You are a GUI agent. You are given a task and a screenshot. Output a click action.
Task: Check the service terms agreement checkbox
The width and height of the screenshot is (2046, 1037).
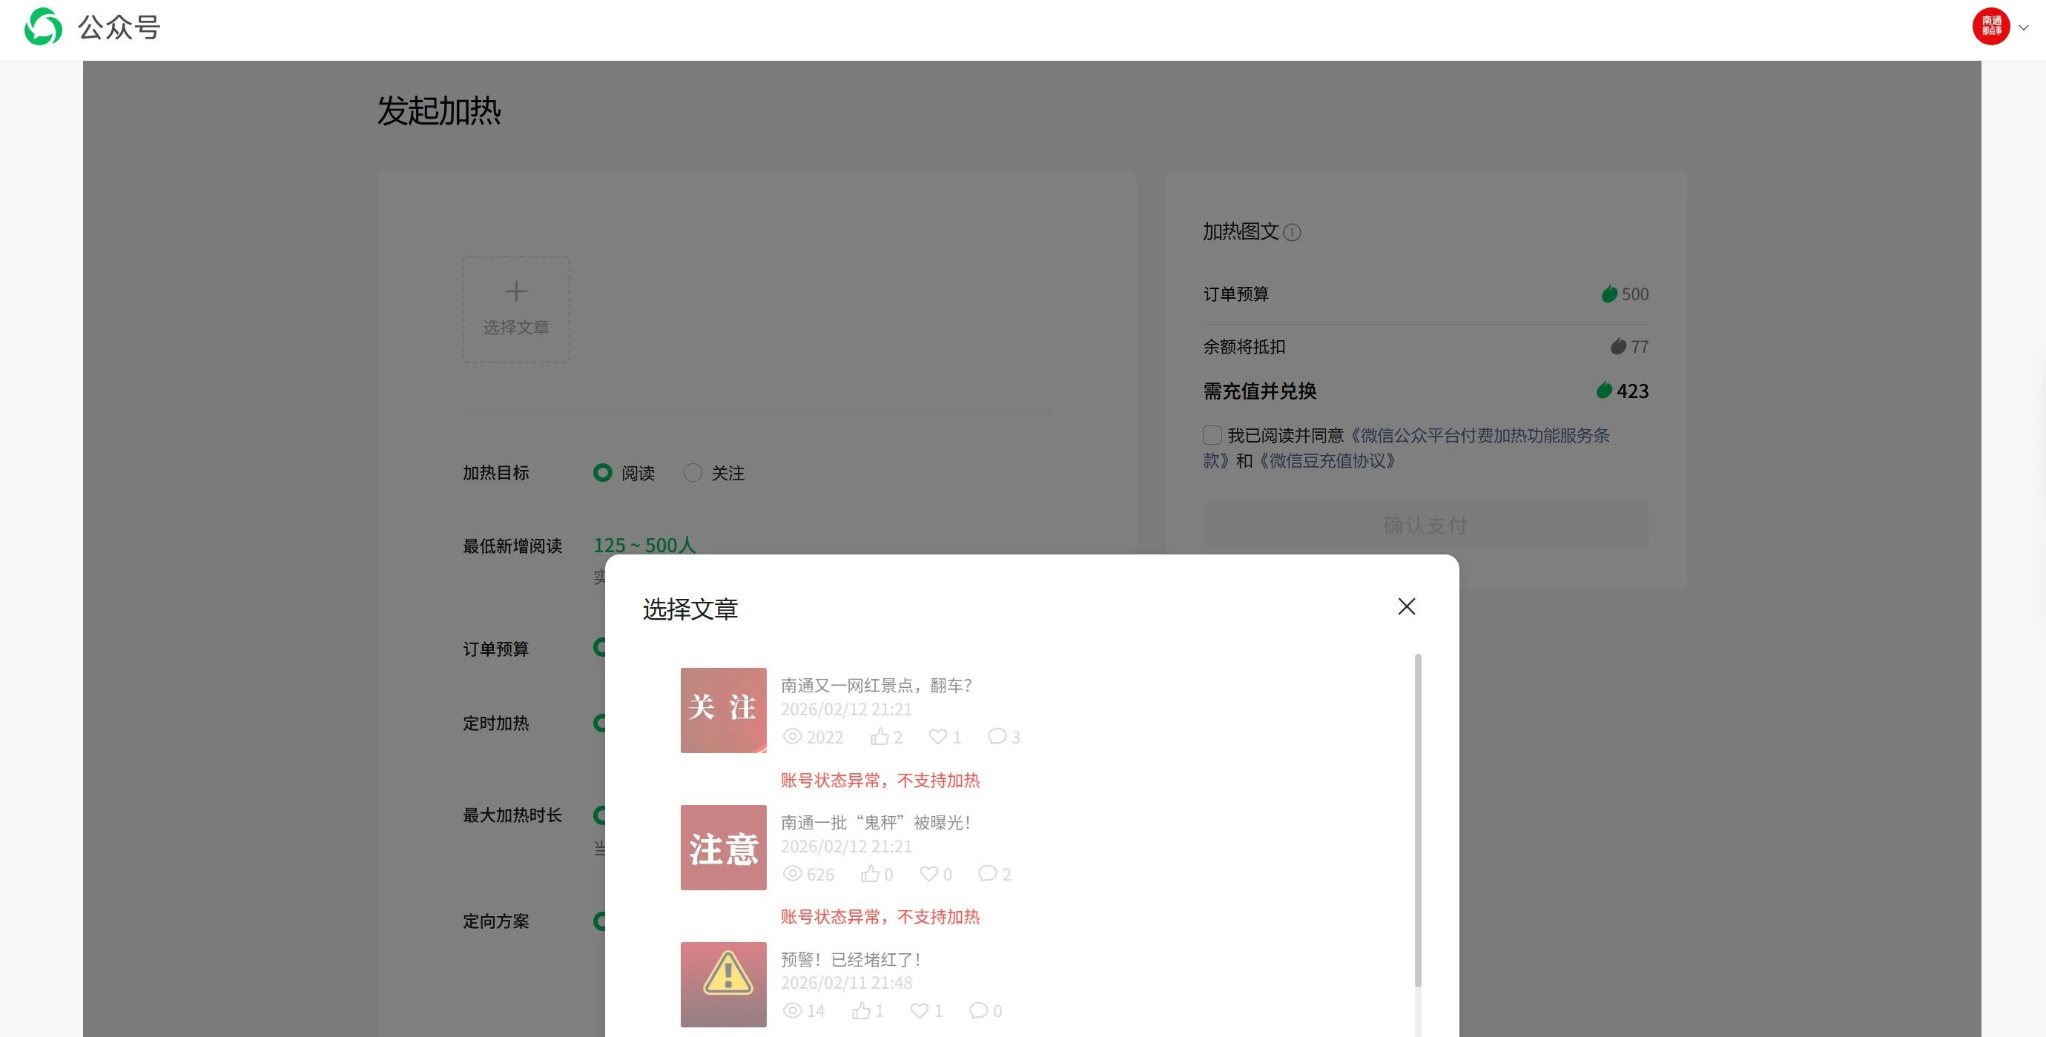click(1212, 435)
